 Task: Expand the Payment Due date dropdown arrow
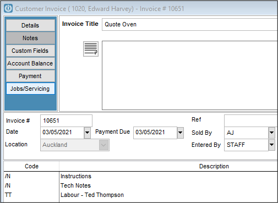coord(181,133)
